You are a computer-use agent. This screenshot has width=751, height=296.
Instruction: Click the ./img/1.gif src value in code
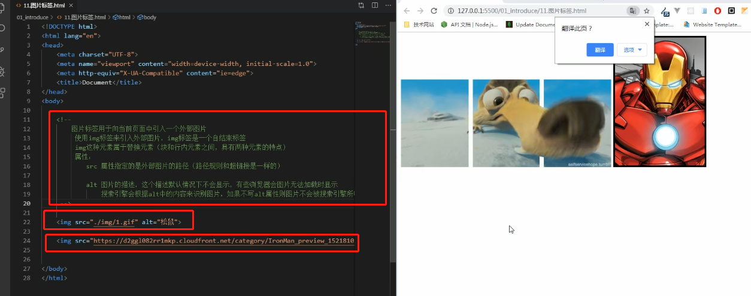114,222
